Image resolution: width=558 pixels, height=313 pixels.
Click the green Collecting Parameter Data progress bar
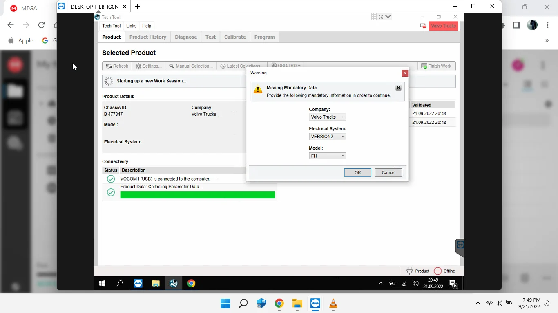[x=198, y=195]
